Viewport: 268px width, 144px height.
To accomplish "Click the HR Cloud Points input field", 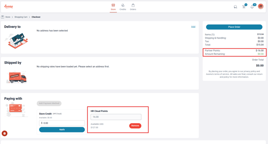I will click(x=116, y=117).
